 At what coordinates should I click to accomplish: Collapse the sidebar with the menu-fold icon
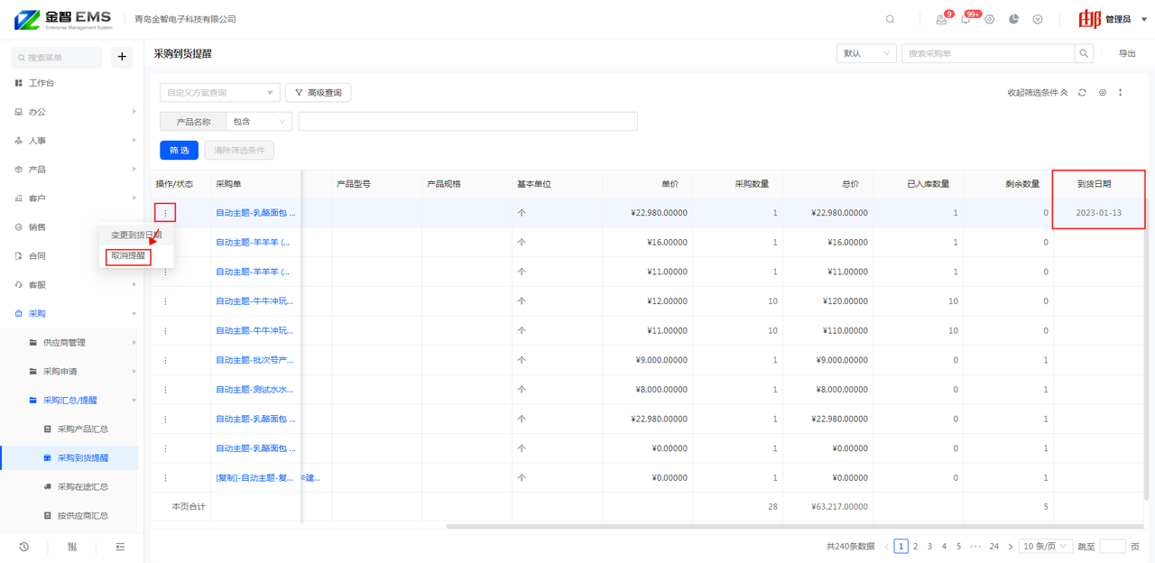(x=120, y=547)
